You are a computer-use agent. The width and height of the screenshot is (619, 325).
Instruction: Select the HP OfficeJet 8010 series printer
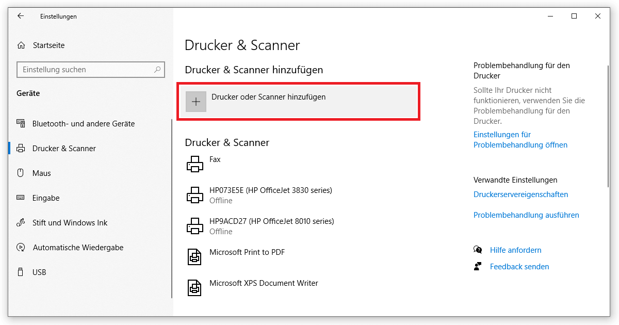click(x=195, y=225)
